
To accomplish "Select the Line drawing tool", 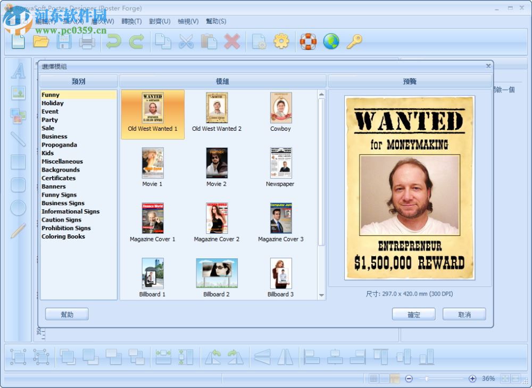I will click(x=18, y=139).
